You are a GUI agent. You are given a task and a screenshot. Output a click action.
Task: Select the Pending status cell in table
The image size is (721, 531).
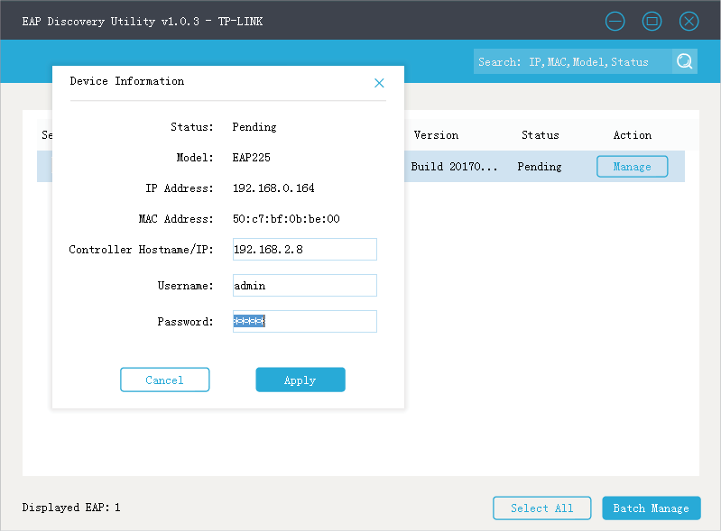[x=540, y=166]
